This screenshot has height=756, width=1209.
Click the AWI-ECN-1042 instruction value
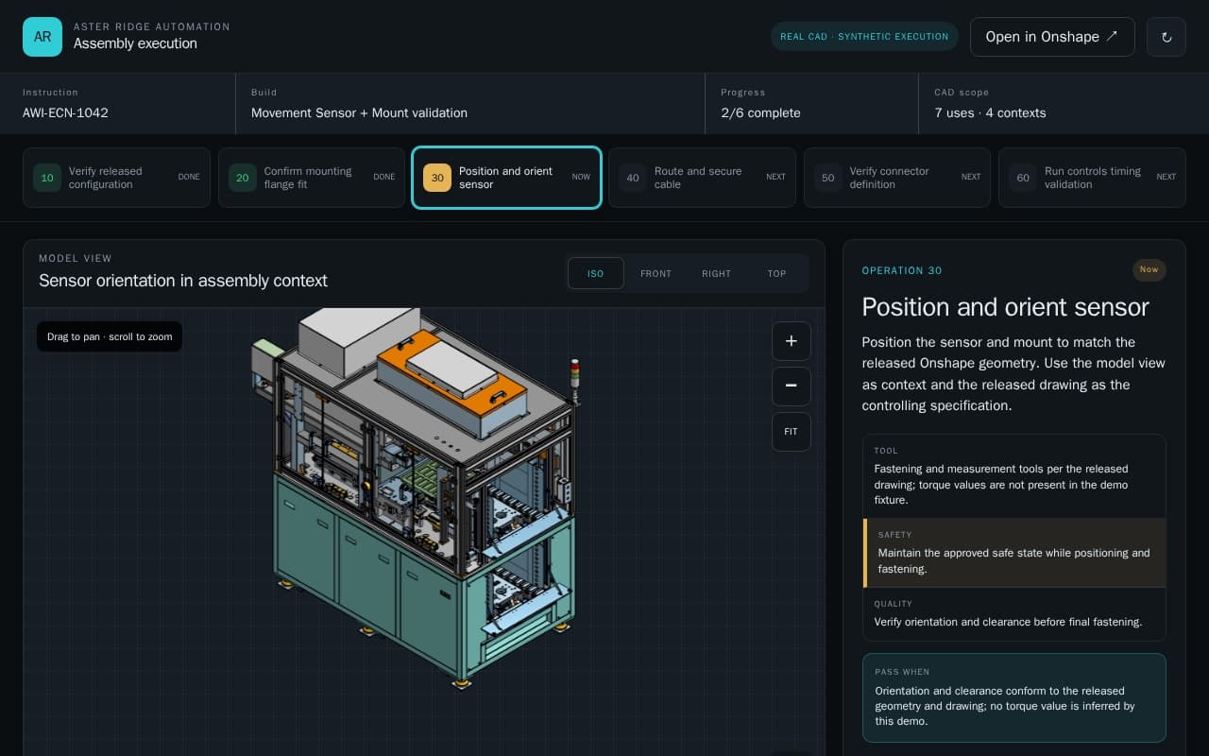[x=65, y=112]
